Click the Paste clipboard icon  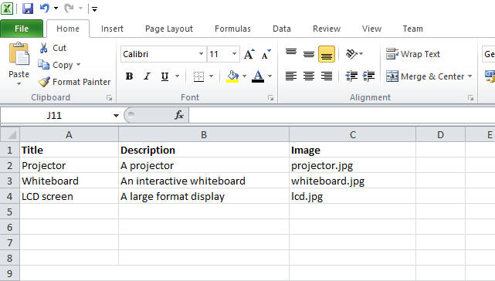tap(19, 54)
